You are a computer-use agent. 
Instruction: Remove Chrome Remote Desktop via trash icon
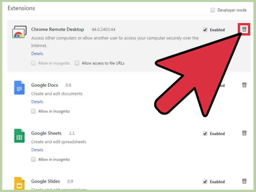[x=244, y=29]
